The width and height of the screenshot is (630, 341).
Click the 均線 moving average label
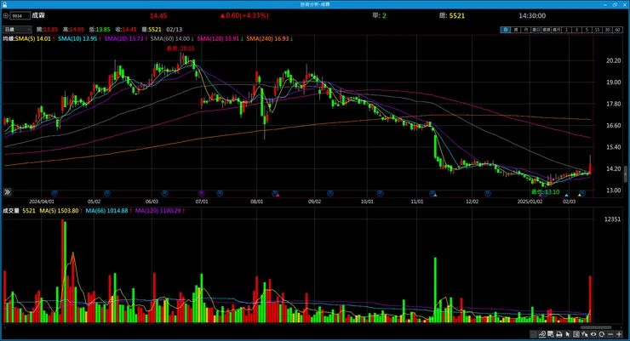(x=8, y=38)
